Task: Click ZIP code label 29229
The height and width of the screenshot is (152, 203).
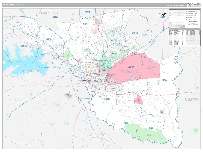Action: [114, 41]
